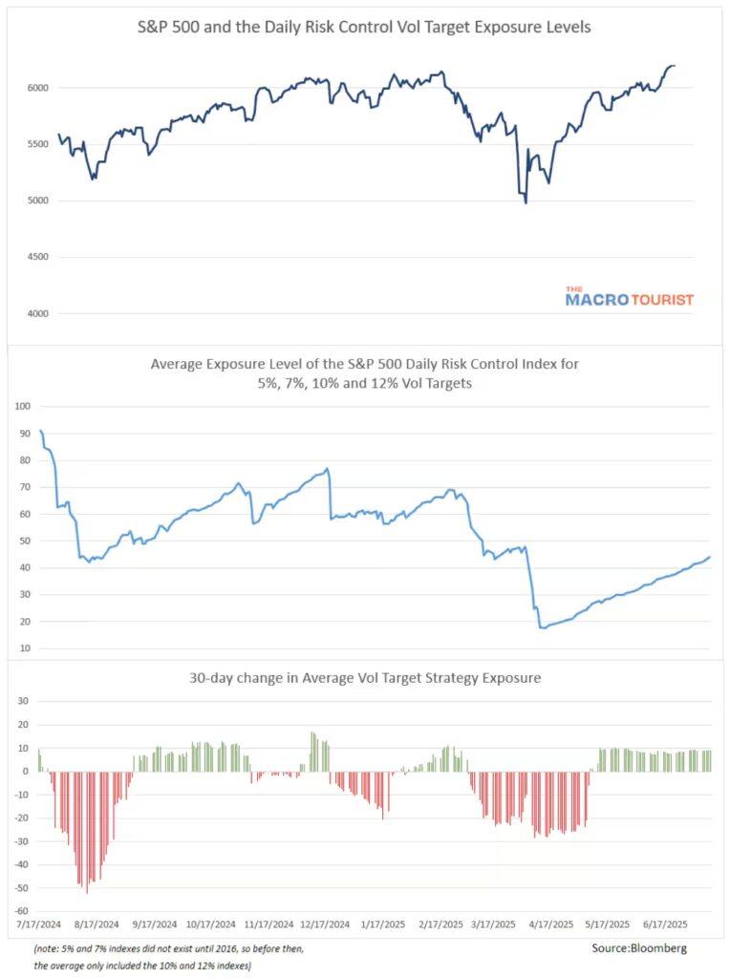Click the -60 y-axis label on bar chart
This screenshot has height=978, width=730.
coord(23,911)
